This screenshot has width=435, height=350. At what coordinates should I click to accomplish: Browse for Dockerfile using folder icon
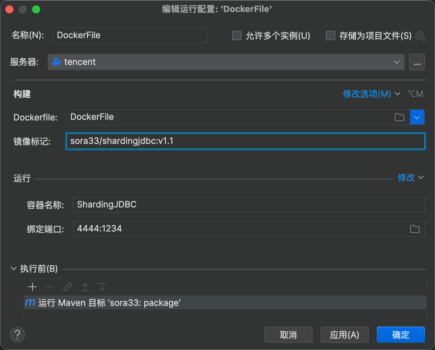[x=399, y=117]
